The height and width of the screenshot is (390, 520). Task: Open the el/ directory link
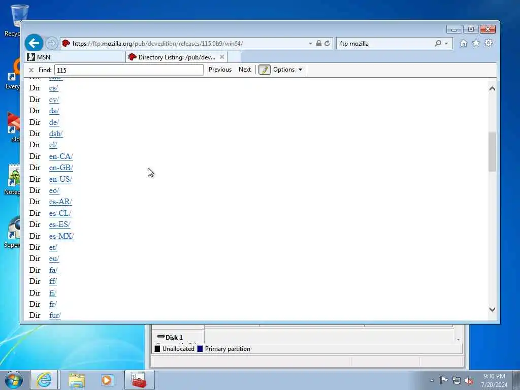[x=53, y=145]
